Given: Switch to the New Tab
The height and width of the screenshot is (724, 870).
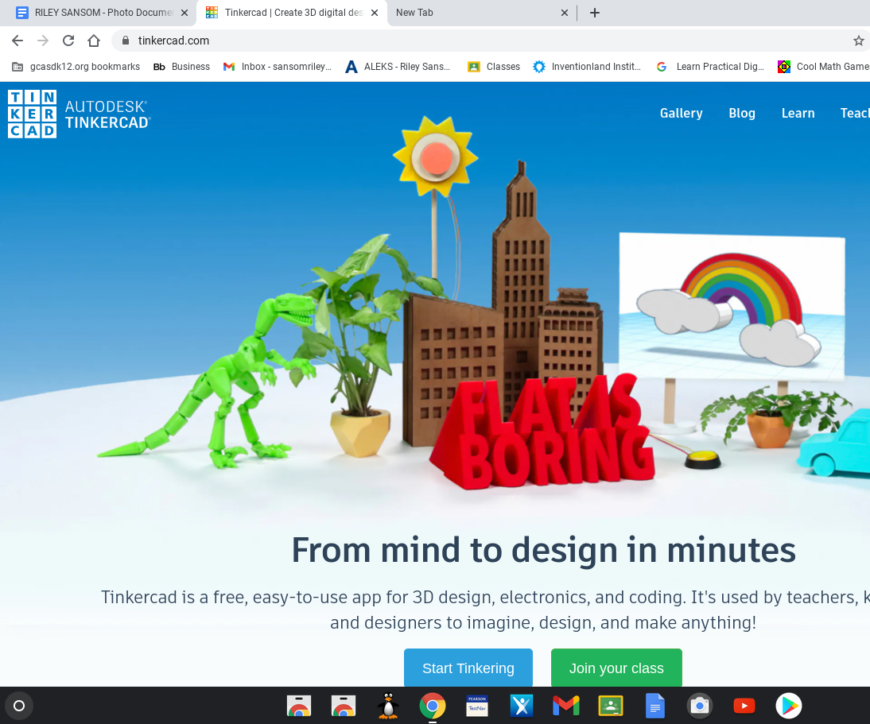Looking at the screenshot, I should tap(469, 13).
